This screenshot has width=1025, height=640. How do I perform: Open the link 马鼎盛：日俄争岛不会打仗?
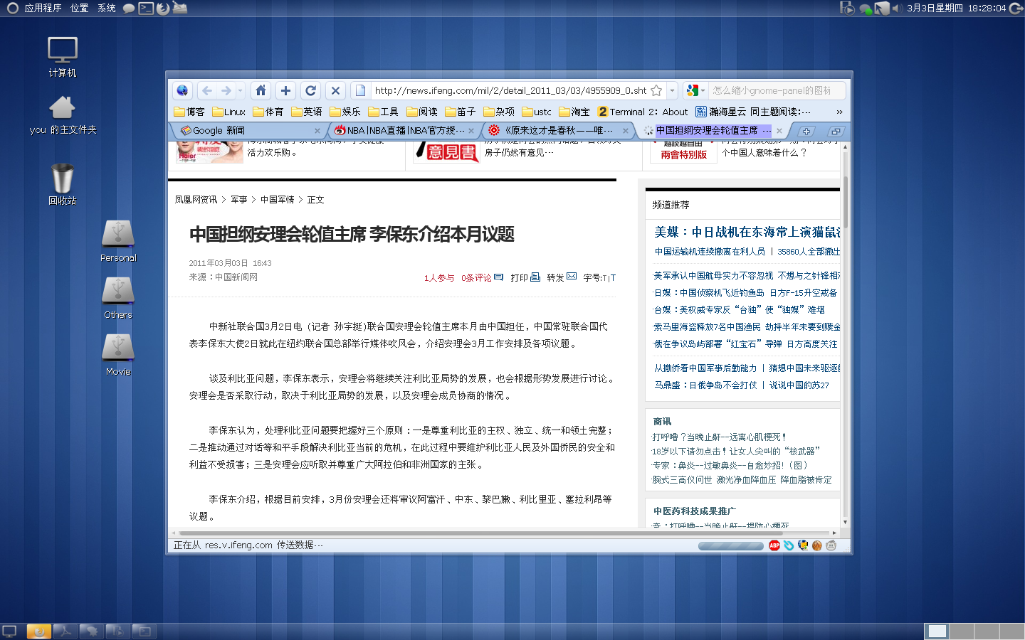[x=705, y=385]
